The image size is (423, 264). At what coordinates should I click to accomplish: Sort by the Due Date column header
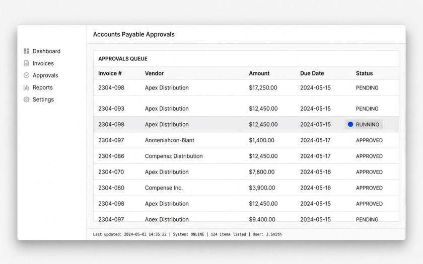[x=312, y=73]
